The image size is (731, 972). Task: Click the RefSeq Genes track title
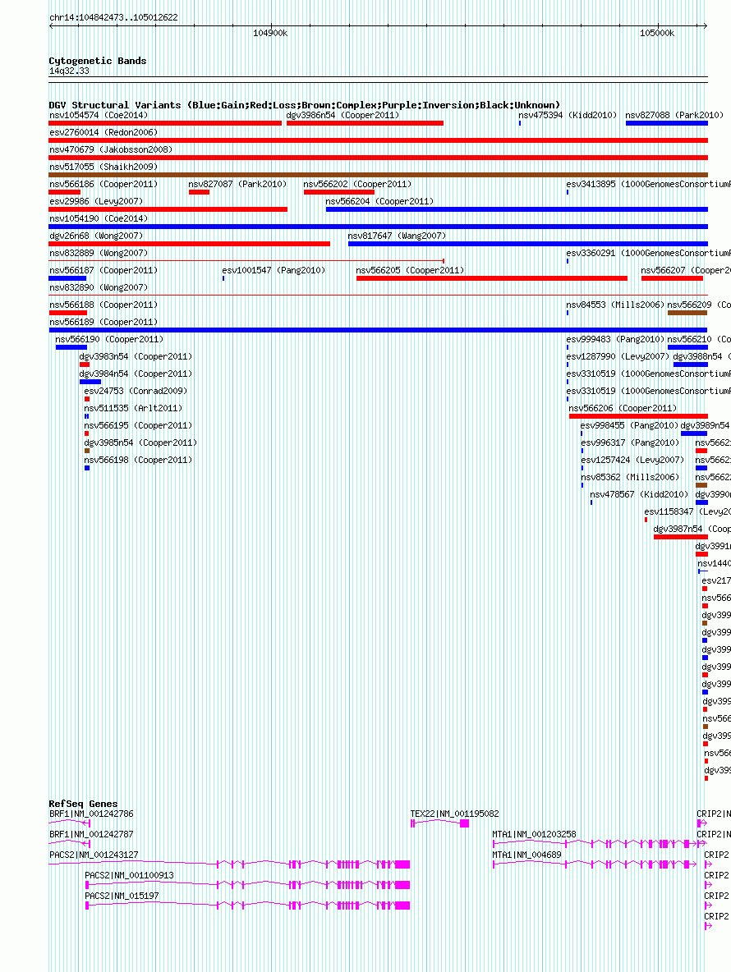83,804
